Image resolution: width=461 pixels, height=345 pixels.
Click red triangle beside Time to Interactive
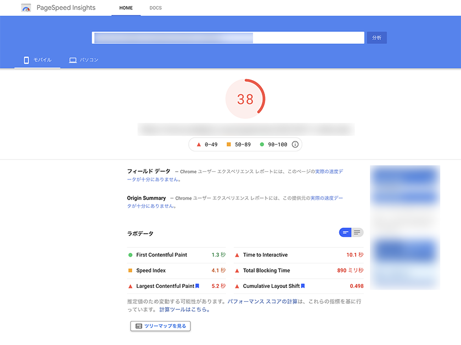click(x=237, y=255)
